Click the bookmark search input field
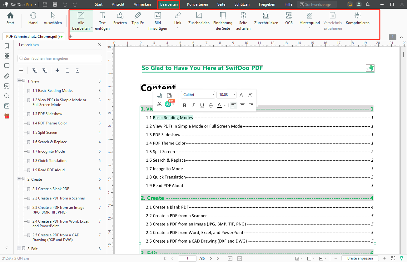This screenshot has height=262, width=407. click(60, 58)
